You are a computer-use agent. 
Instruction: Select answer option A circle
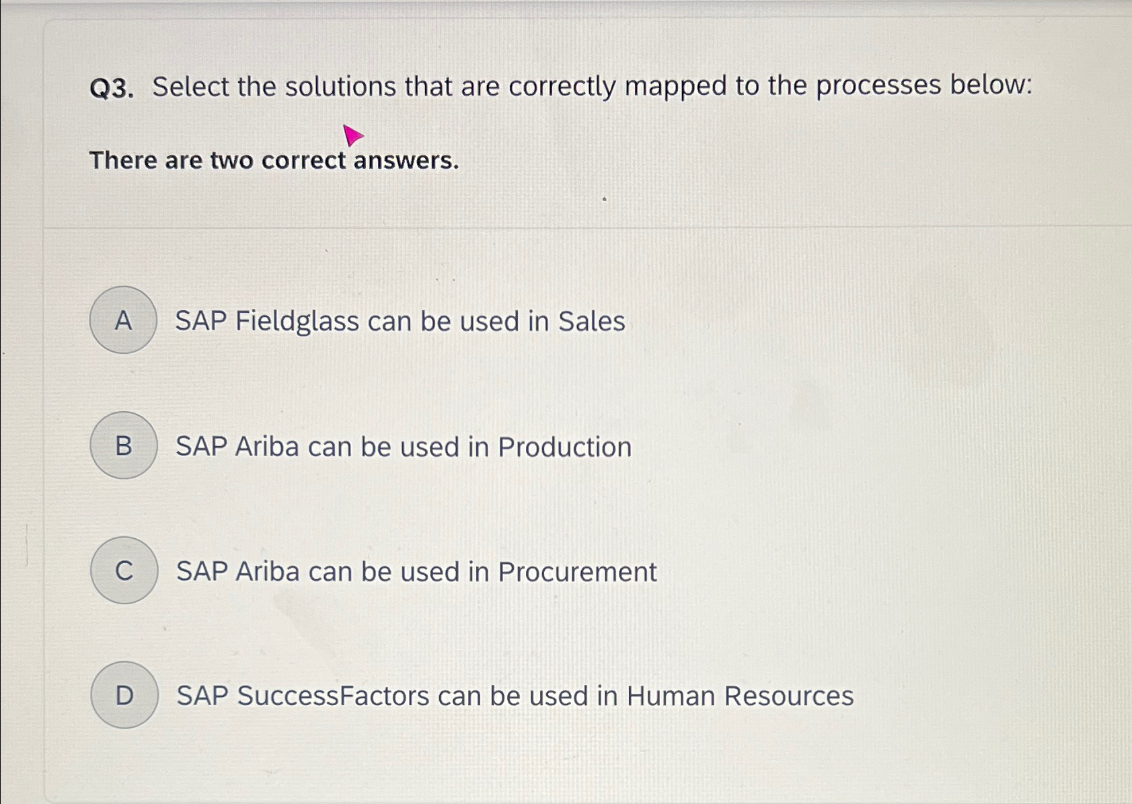[x=123, y=320]
